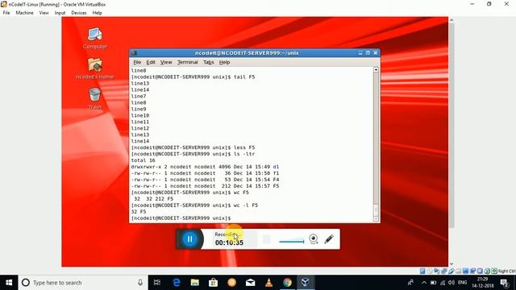Click the VirtualBox CPU status icon
This screenshot has height=290, width=516.
click(480, 271)
